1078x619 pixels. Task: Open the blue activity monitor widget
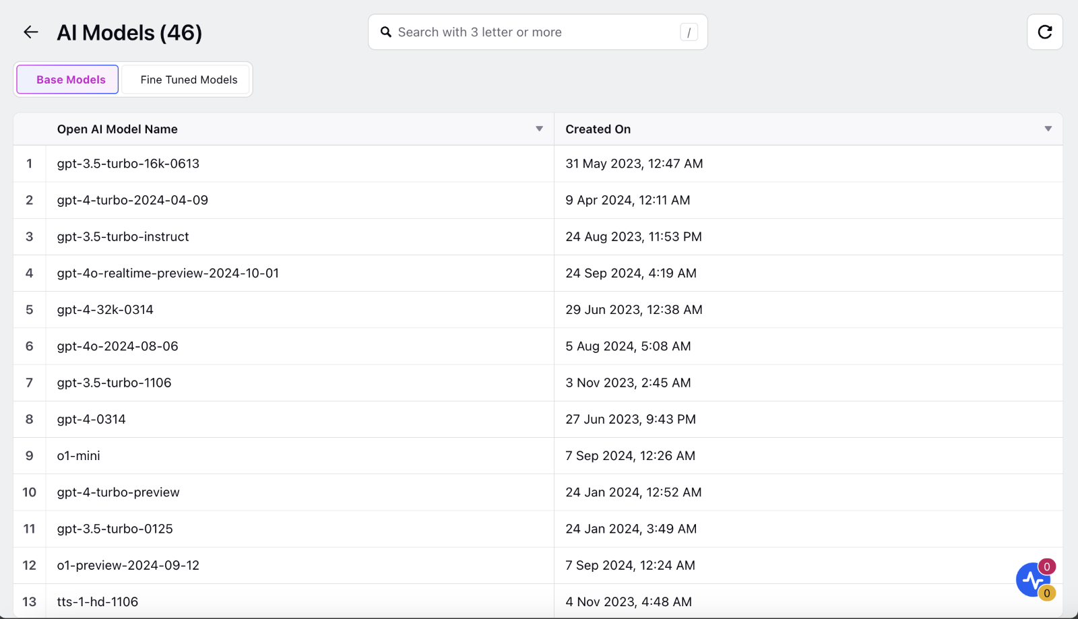pos(1032,580)
